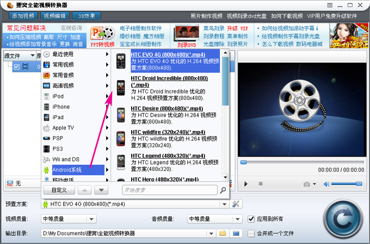The width and height of the screenshot is (370, 244).
Task: Click the clock icon beside 最近使用
Action: [46, 54]
